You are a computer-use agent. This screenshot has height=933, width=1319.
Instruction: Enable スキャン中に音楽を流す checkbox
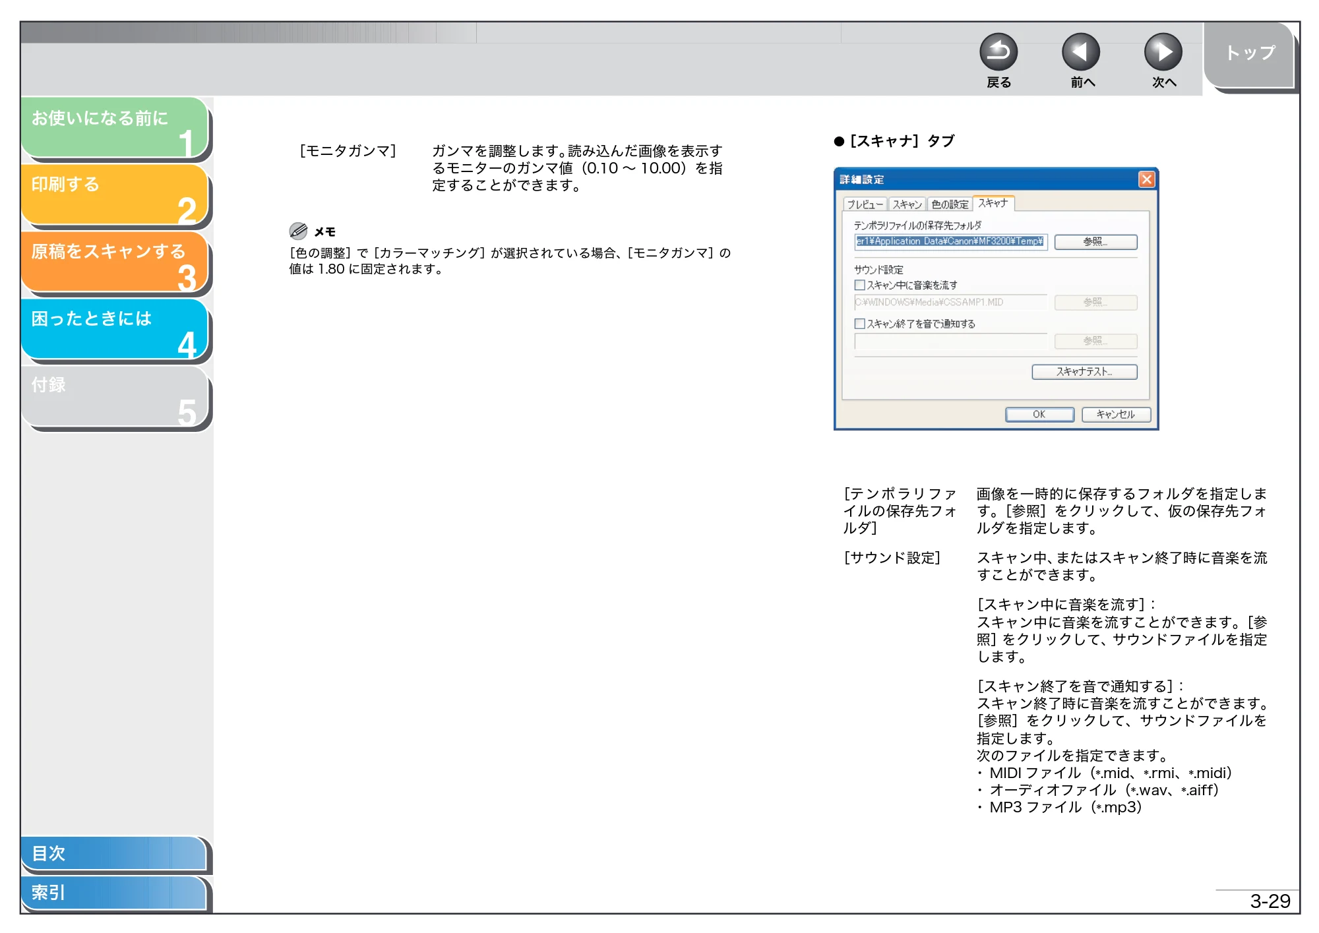859,285
